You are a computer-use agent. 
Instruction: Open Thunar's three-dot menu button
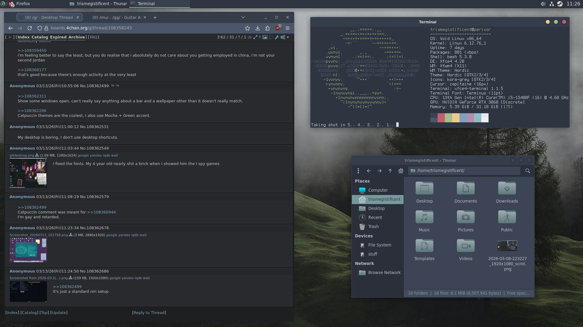click(358, 171)
